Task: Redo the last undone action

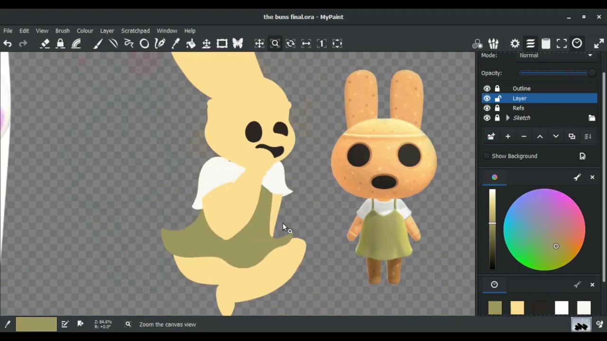Action: (x=23, y=44)
